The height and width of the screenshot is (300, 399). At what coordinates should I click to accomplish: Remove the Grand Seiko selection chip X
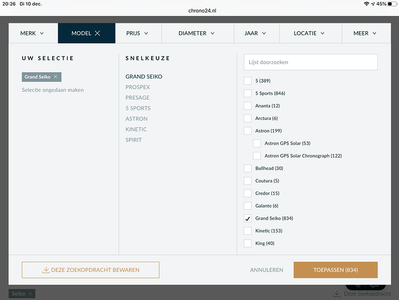pyautogui.click(x=56, y=77)
